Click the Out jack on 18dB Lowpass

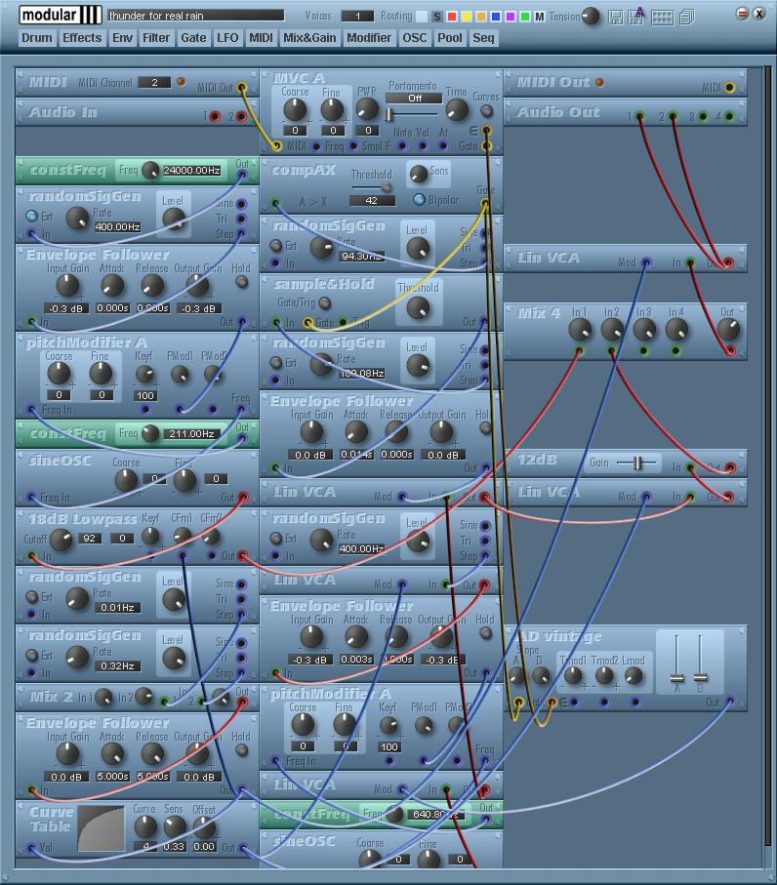pos(242,556)
